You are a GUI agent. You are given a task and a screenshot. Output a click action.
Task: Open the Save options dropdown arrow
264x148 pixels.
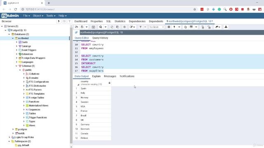87,27
